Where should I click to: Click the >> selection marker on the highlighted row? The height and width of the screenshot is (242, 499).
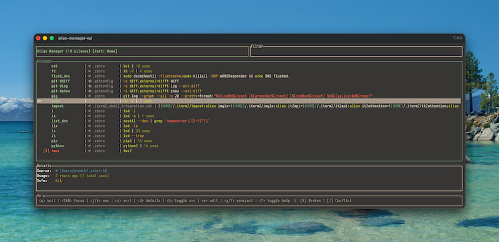[x=39, y=101]
